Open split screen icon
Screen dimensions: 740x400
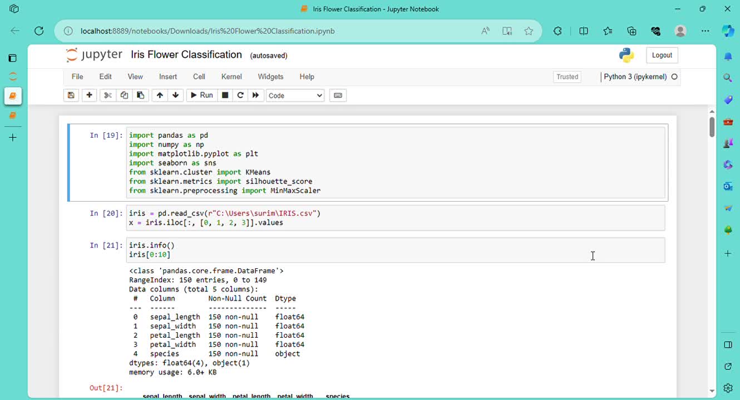tap(584, 31)
